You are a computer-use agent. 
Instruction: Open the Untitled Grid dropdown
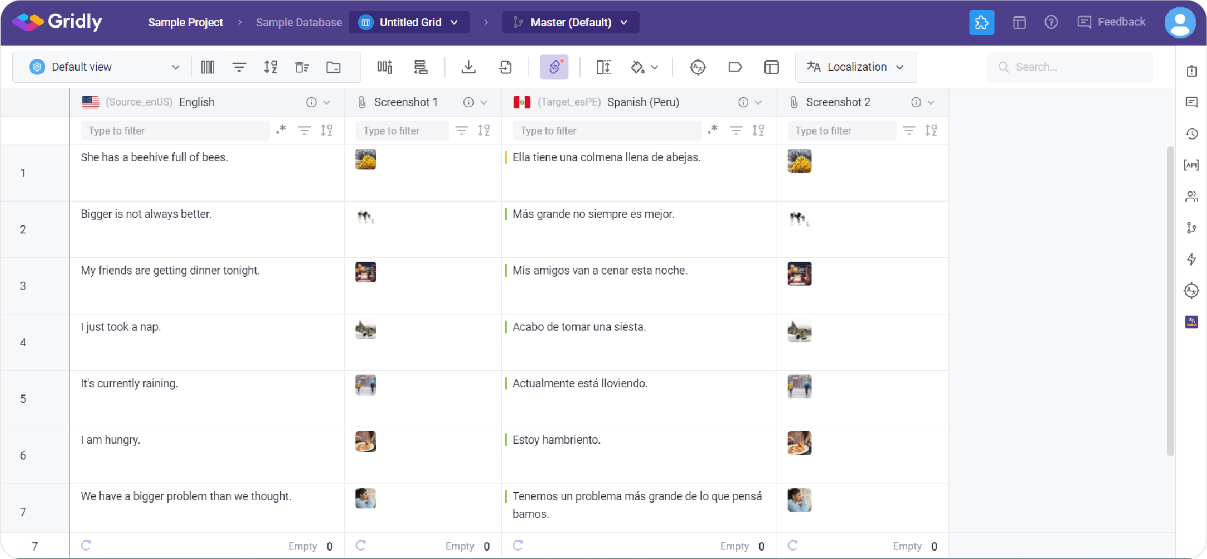(409, 22)
